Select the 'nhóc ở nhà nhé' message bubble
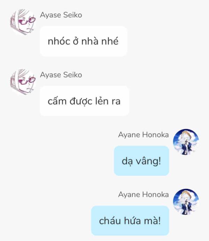Screen dimensions: 209x241 click(84, 41)
